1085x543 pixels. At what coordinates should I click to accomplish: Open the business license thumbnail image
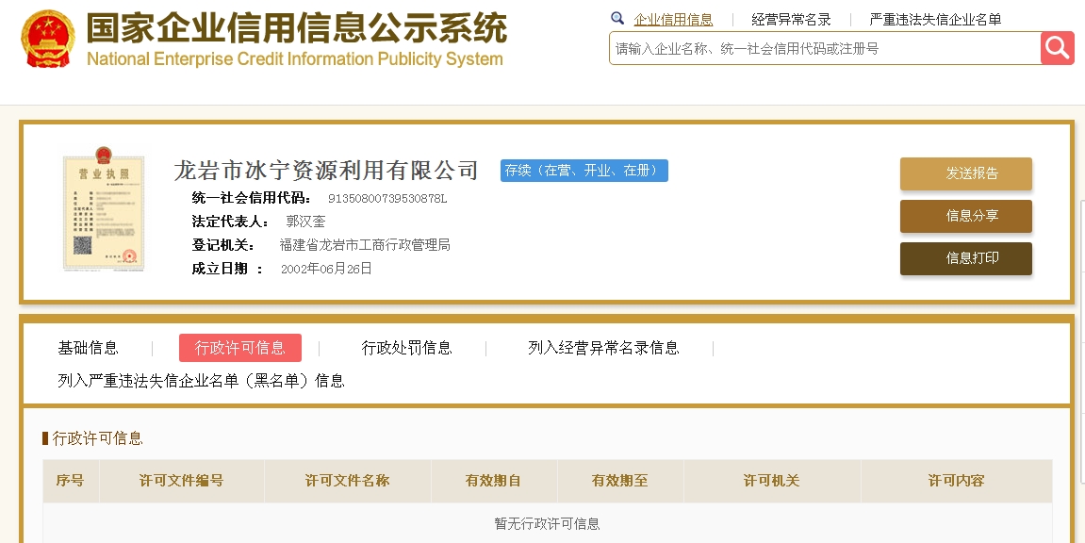(104, 207)
